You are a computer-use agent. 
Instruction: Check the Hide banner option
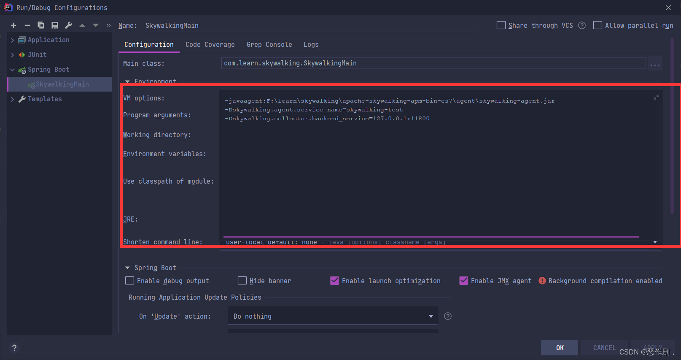coord(242,281)
